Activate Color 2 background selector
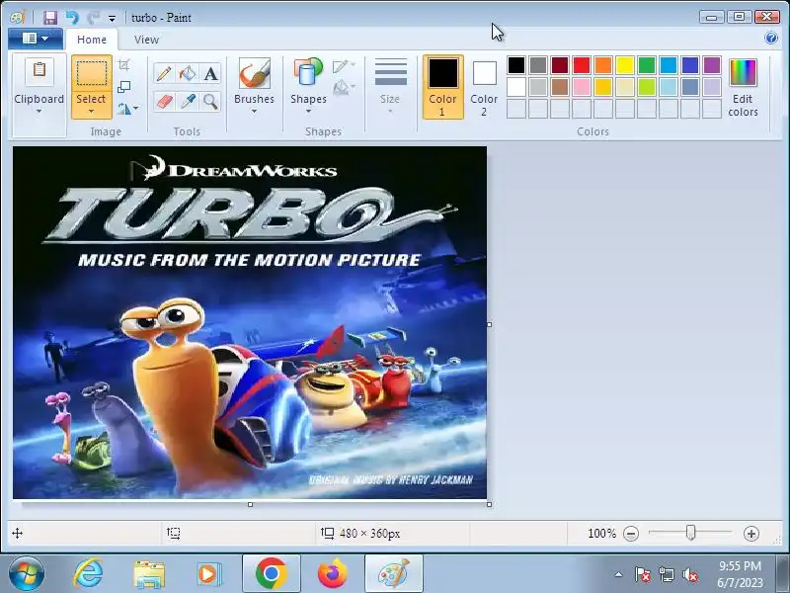Viewport: 790px width, 593px height. pos(484,87)
